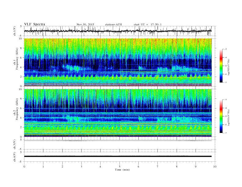Click the "VLF Spectra" title text

pos(35,24)
